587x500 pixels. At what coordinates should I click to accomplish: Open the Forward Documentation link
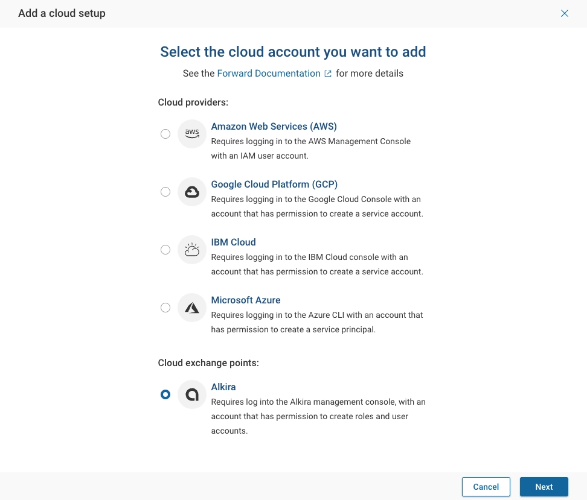(269, 74)
